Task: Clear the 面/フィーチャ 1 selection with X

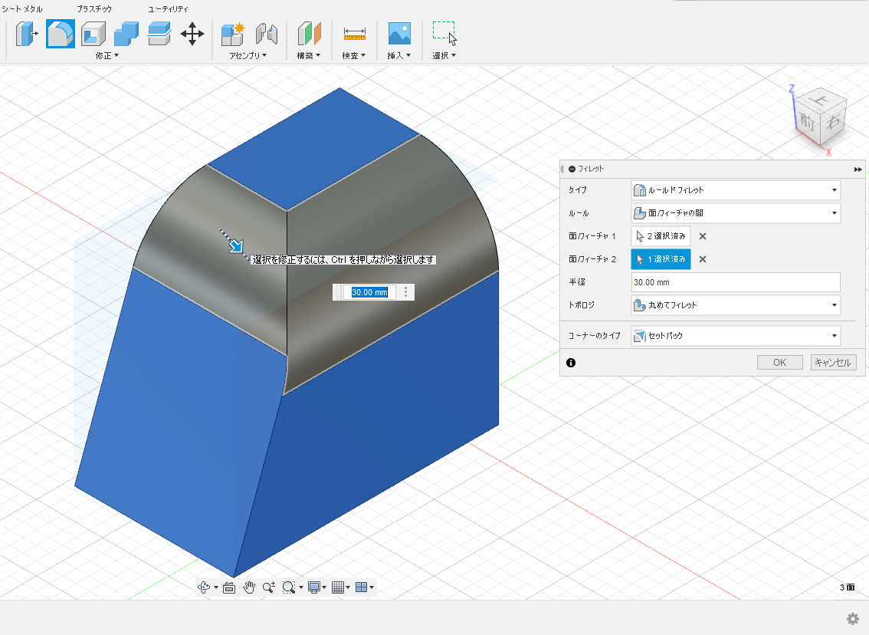Action: (703, 236)
